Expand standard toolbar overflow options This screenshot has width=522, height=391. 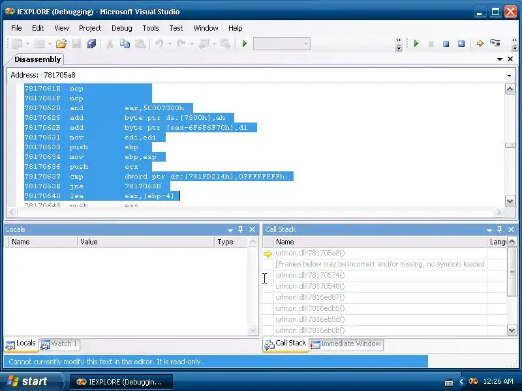point(399,44)
